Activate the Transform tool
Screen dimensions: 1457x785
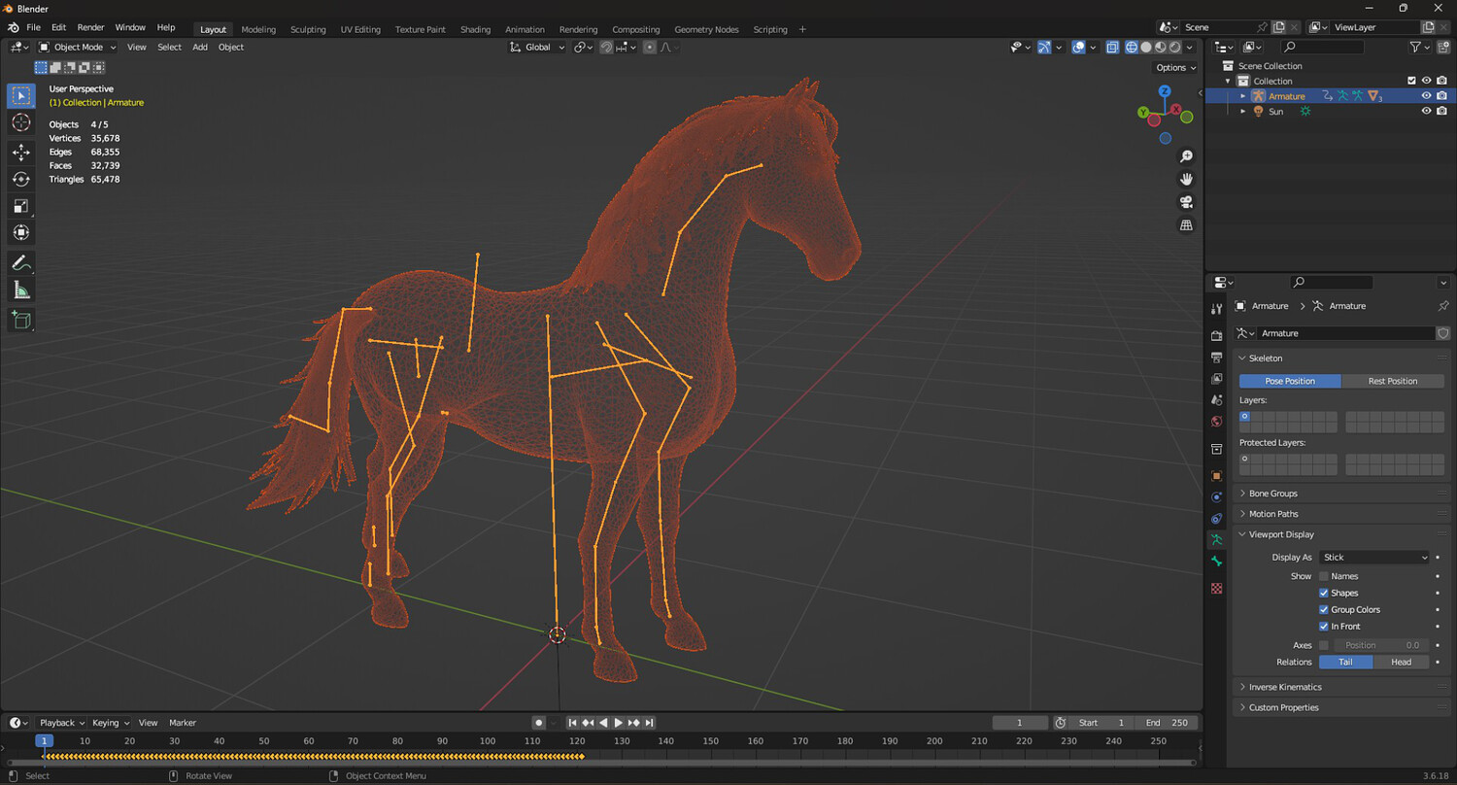pyautogui.click(x=21, y=232)
